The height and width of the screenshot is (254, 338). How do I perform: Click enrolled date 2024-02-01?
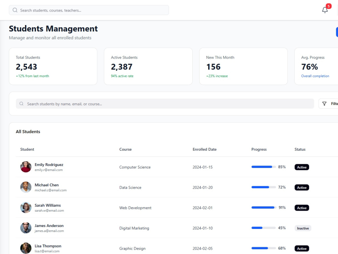tap(202, 208)
